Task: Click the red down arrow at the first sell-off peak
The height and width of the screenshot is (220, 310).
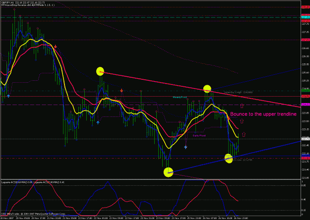Action: pyautogui.click(x=56, y=47)
